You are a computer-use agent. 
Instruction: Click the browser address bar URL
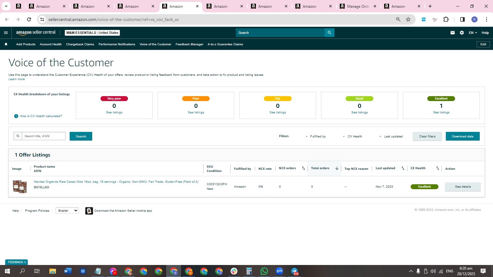113,19
